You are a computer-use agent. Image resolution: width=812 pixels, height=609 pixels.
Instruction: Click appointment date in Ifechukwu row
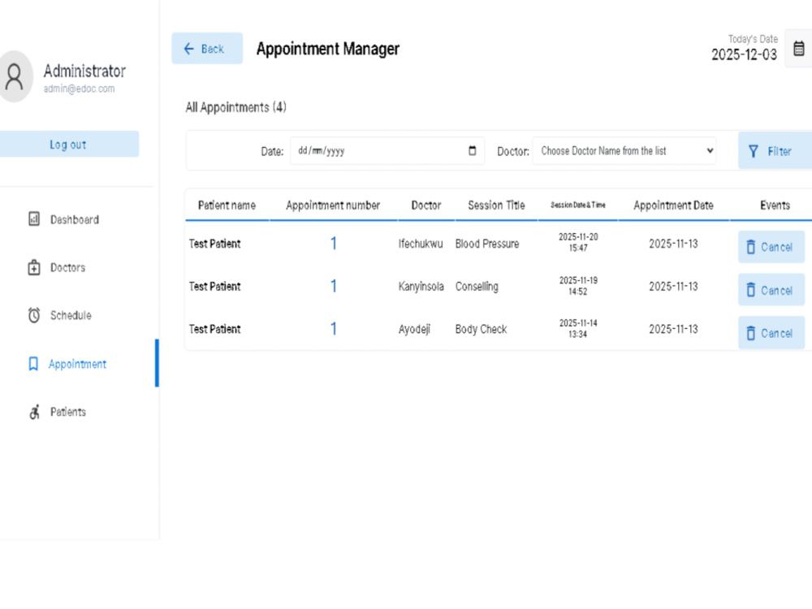click(673, 244)
